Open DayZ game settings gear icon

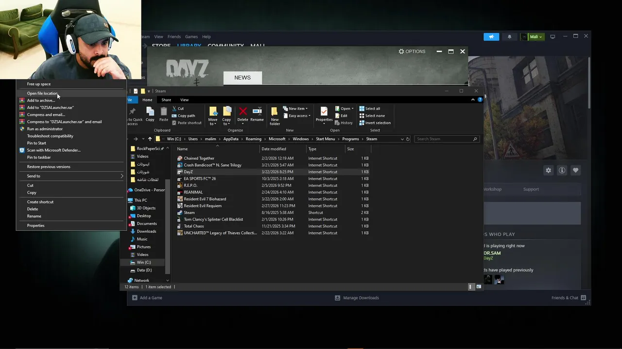coord(549,170)
